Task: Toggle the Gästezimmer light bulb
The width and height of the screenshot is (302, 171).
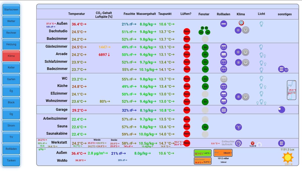Action: click(261, 47)
